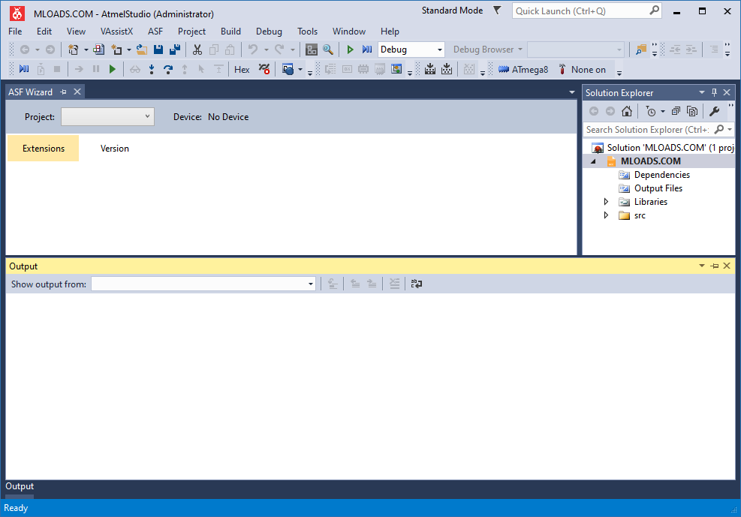Image resolution: width=741 pixels, height=517 pixels.
Task: Click the green Continue play icon in debug toolbar
Action: tap(113, 69)
